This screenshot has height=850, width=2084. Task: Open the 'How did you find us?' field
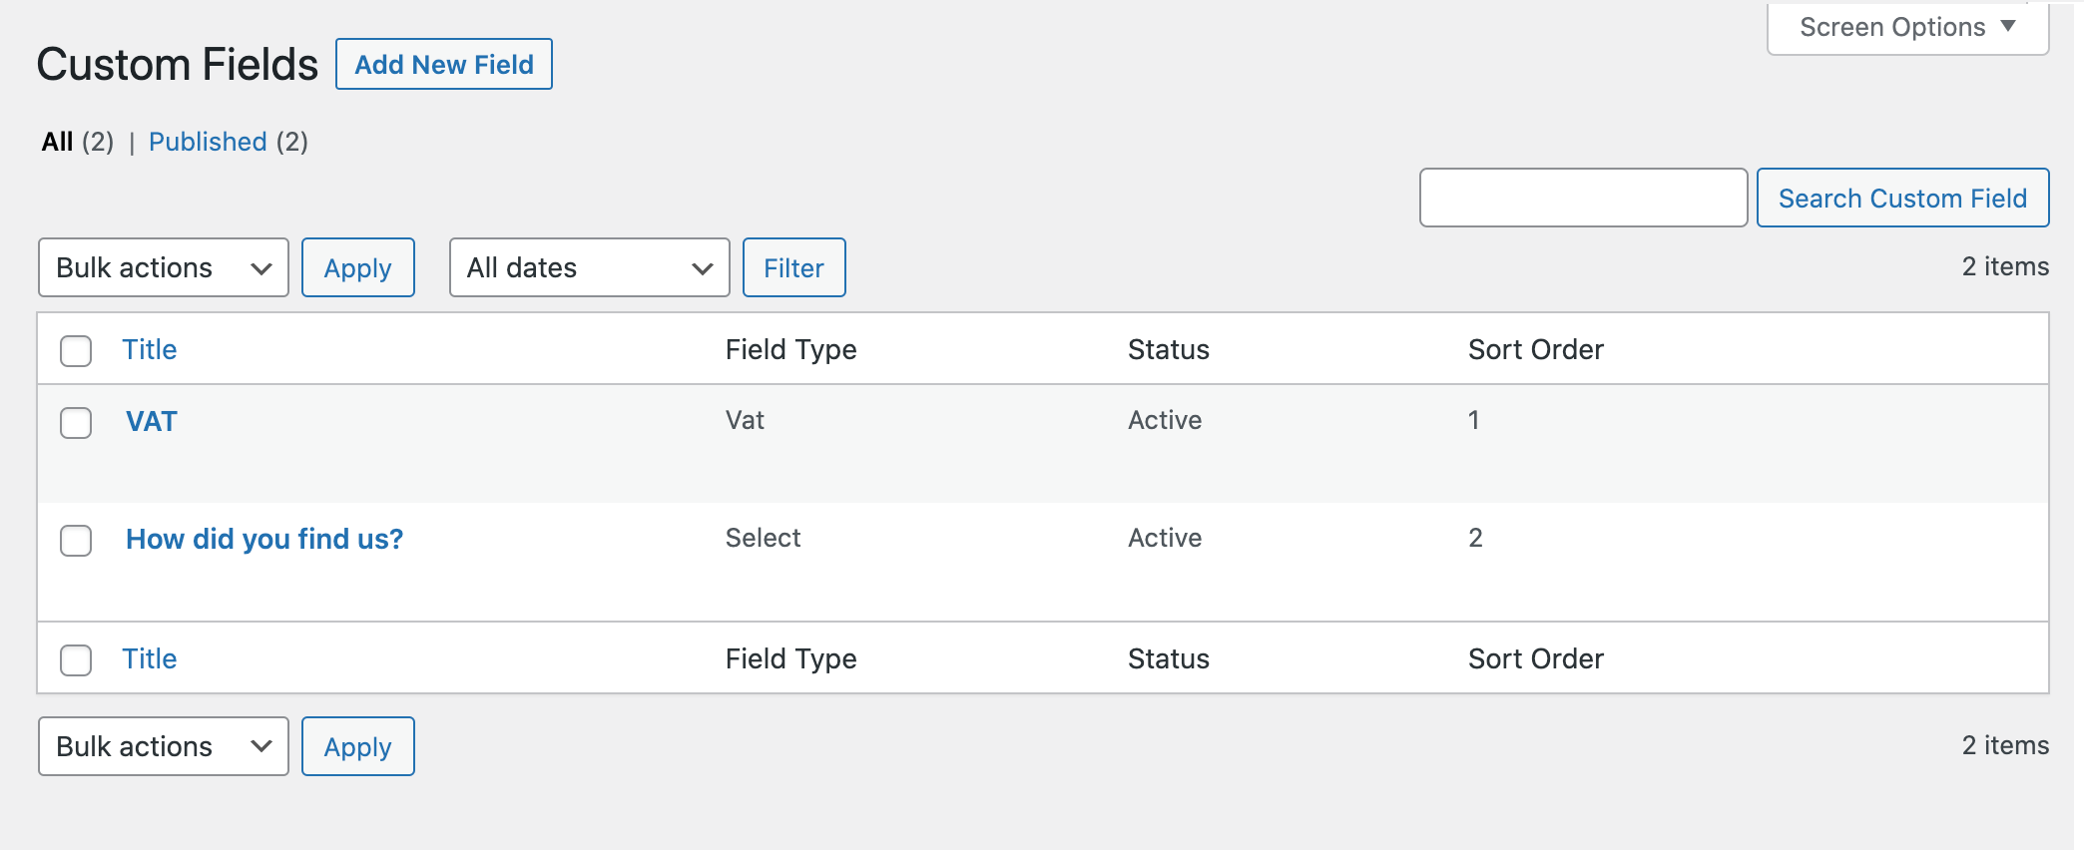point(264,539)
